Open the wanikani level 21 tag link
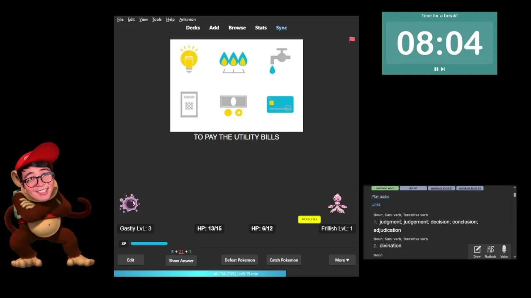Image resolution: width=531 pixels, height=298 pixels. (x=441, y=188)
